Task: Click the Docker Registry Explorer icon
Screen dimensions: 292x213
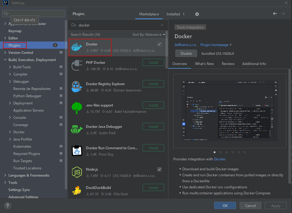Action: tap(77, 87)
